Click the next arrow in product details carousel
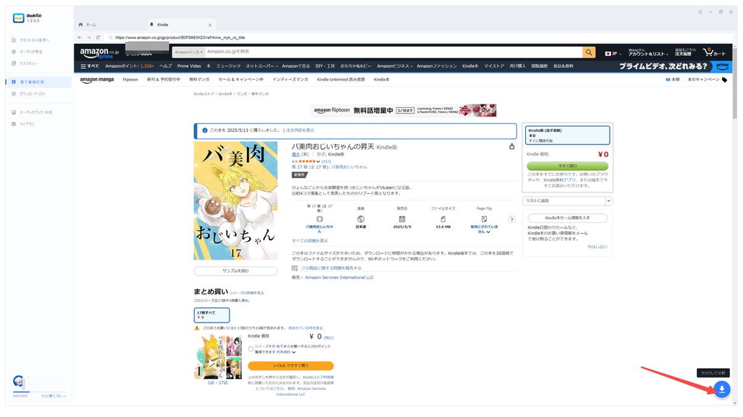 (512, 219)
